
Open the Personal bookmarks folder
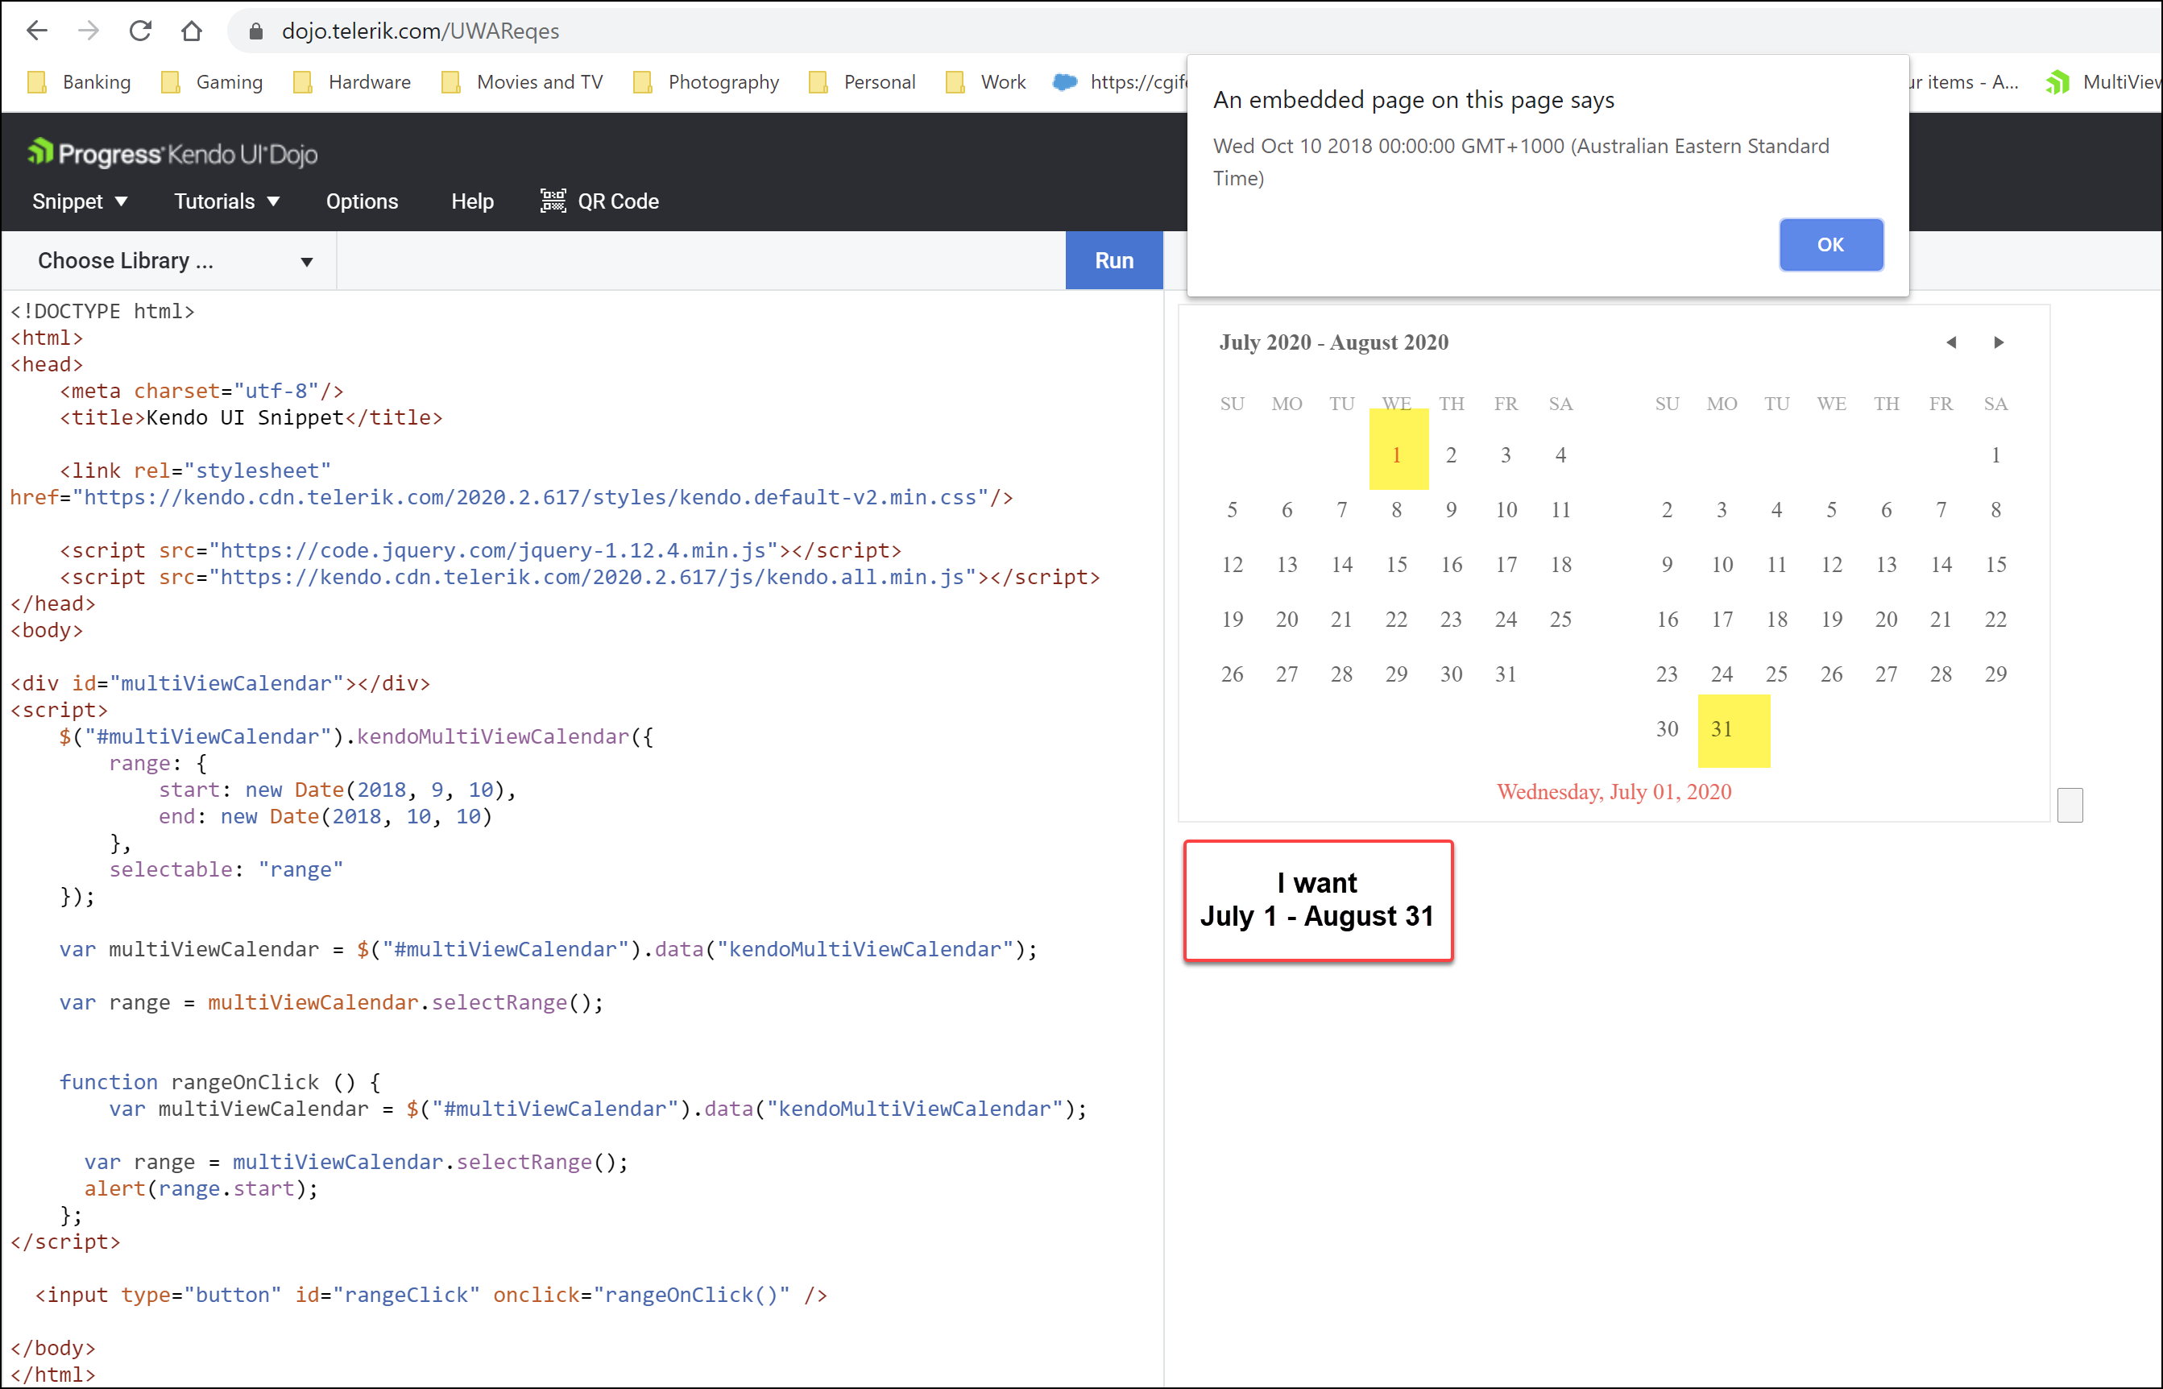(862, 82)
